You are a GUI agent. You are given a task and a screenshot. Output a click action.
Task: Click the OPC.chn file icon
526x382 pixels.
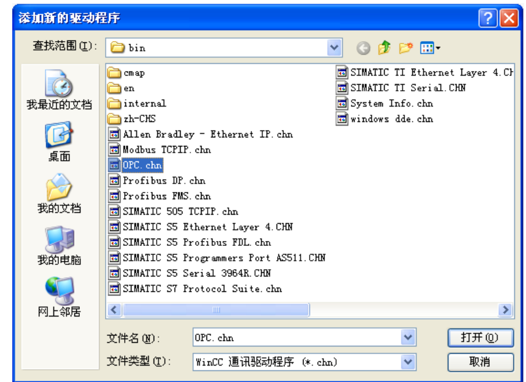coord(114,165)
